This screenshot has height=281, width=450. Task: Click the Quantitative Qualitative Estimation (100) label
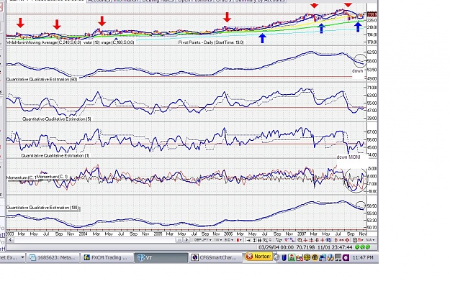tap(42, 208)
